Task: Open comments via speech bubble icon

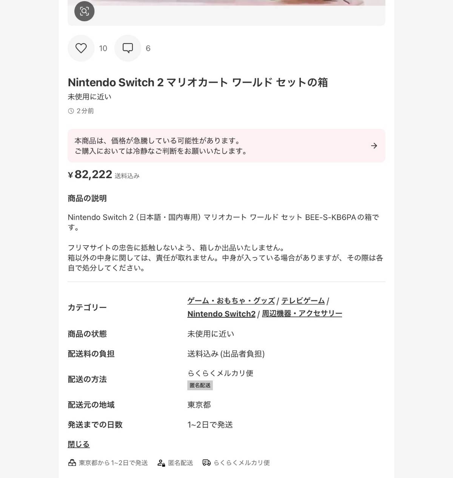Action: click(x=128, y=48)
